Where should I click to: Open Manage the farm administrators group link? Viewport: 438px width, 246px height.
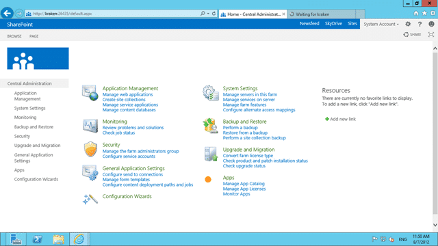point(140,151)
